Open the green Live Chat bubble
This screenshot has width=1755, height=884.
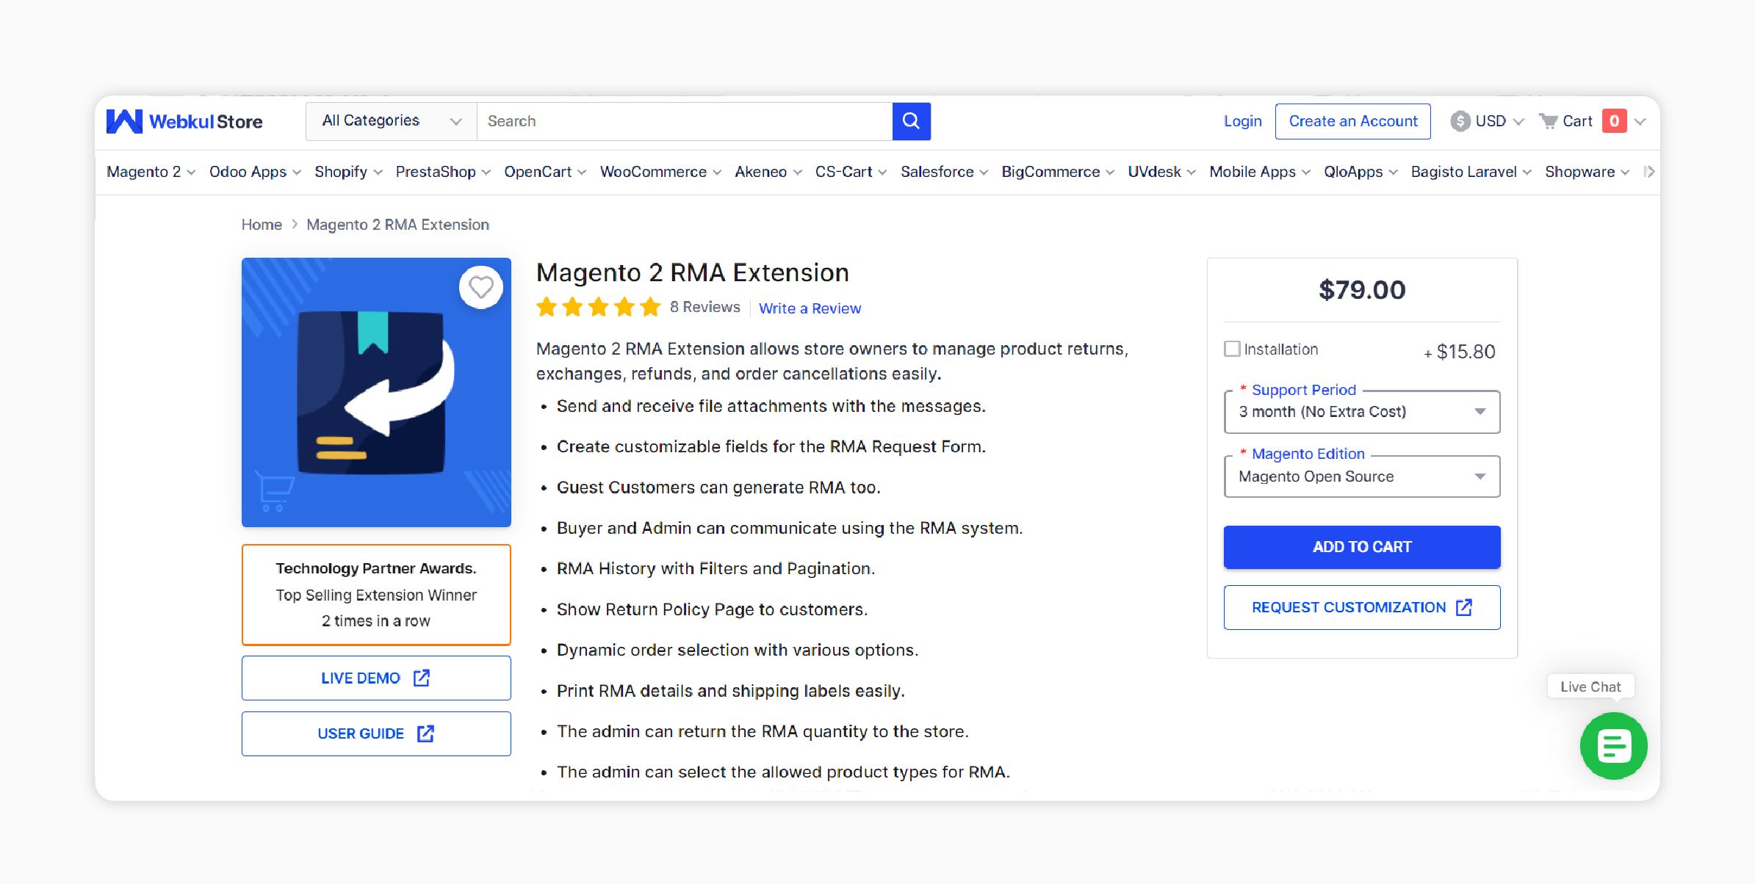point(1613,746)
